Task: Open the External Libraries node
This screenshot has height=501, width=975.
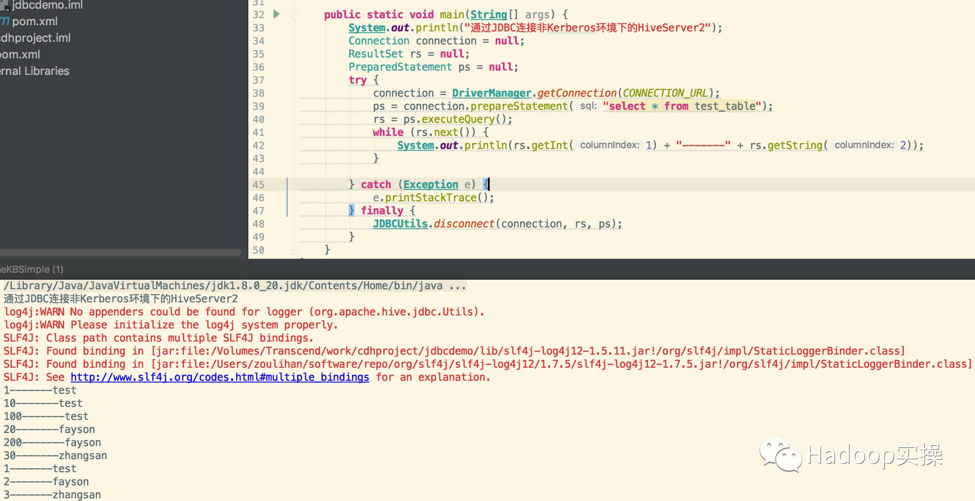Action: (35, 71)
